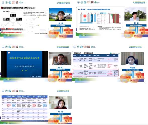Click the paragraph return mark after the fourth image

coord(145,83)
